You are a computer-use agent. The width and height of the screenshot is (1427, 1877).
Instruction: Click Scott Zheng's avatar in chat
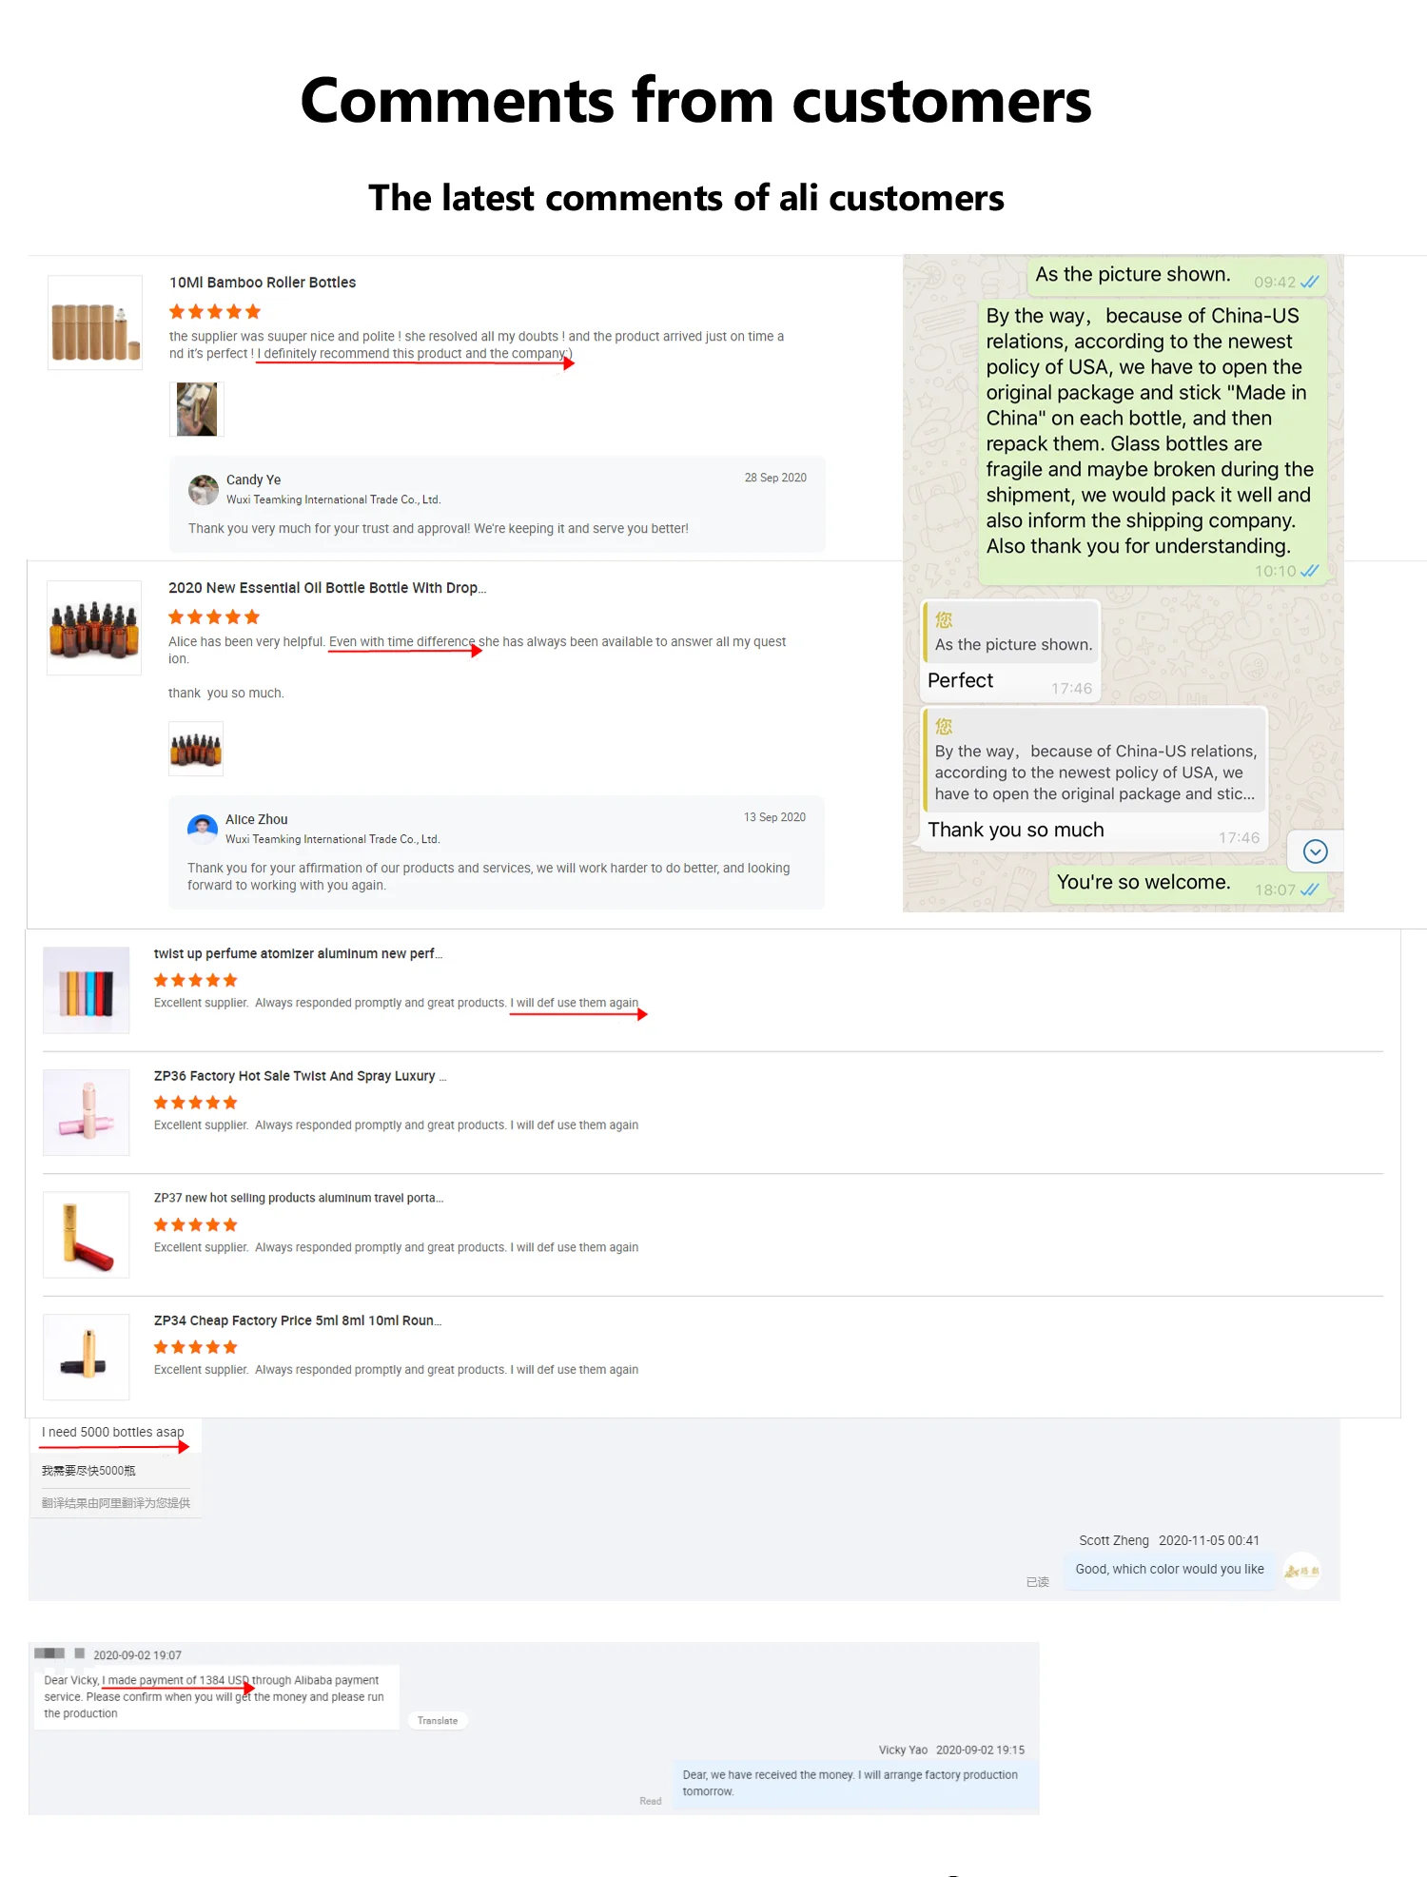[x=1301, y=1571]
